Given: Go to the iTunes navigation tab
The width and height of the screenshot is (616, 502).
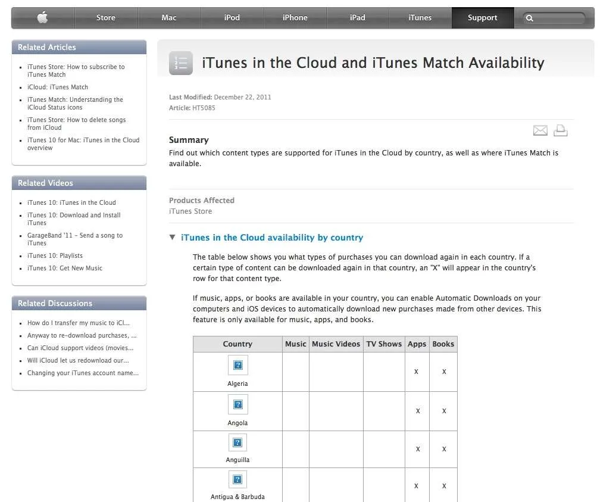Looking at the screenshot, I should (420, 18).
